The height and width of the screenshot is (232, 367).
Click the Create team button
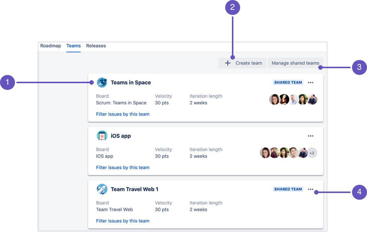[x=242, y=63]
